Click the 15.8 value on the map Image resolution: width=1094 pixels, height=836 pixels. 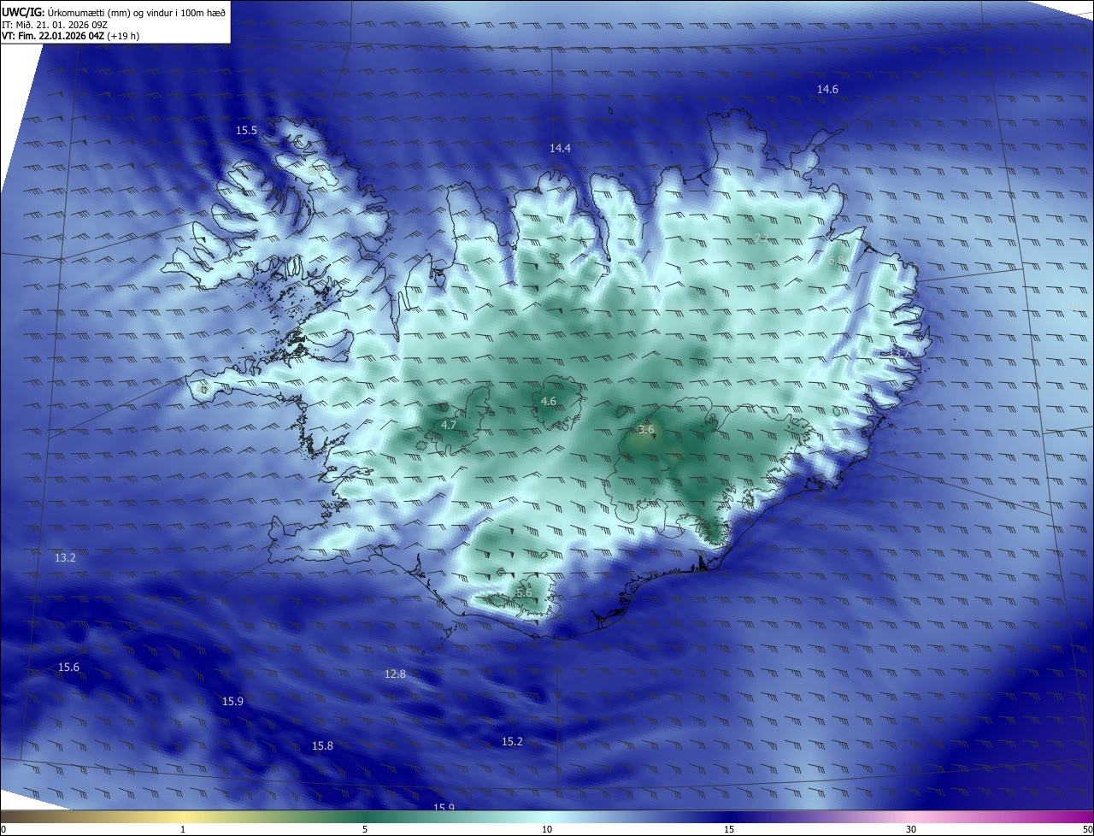322,745
